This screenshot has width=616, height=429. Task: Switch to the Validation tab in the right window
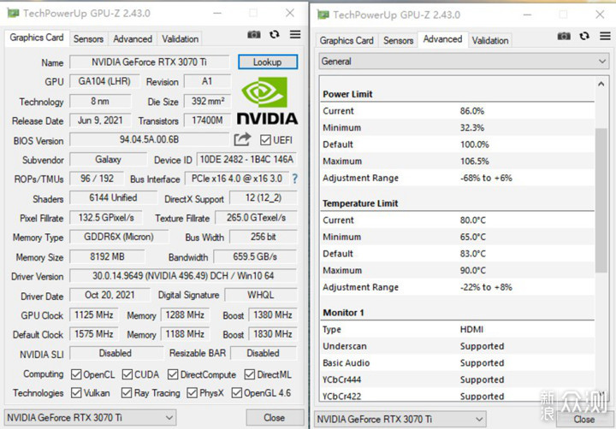point(490,40)
